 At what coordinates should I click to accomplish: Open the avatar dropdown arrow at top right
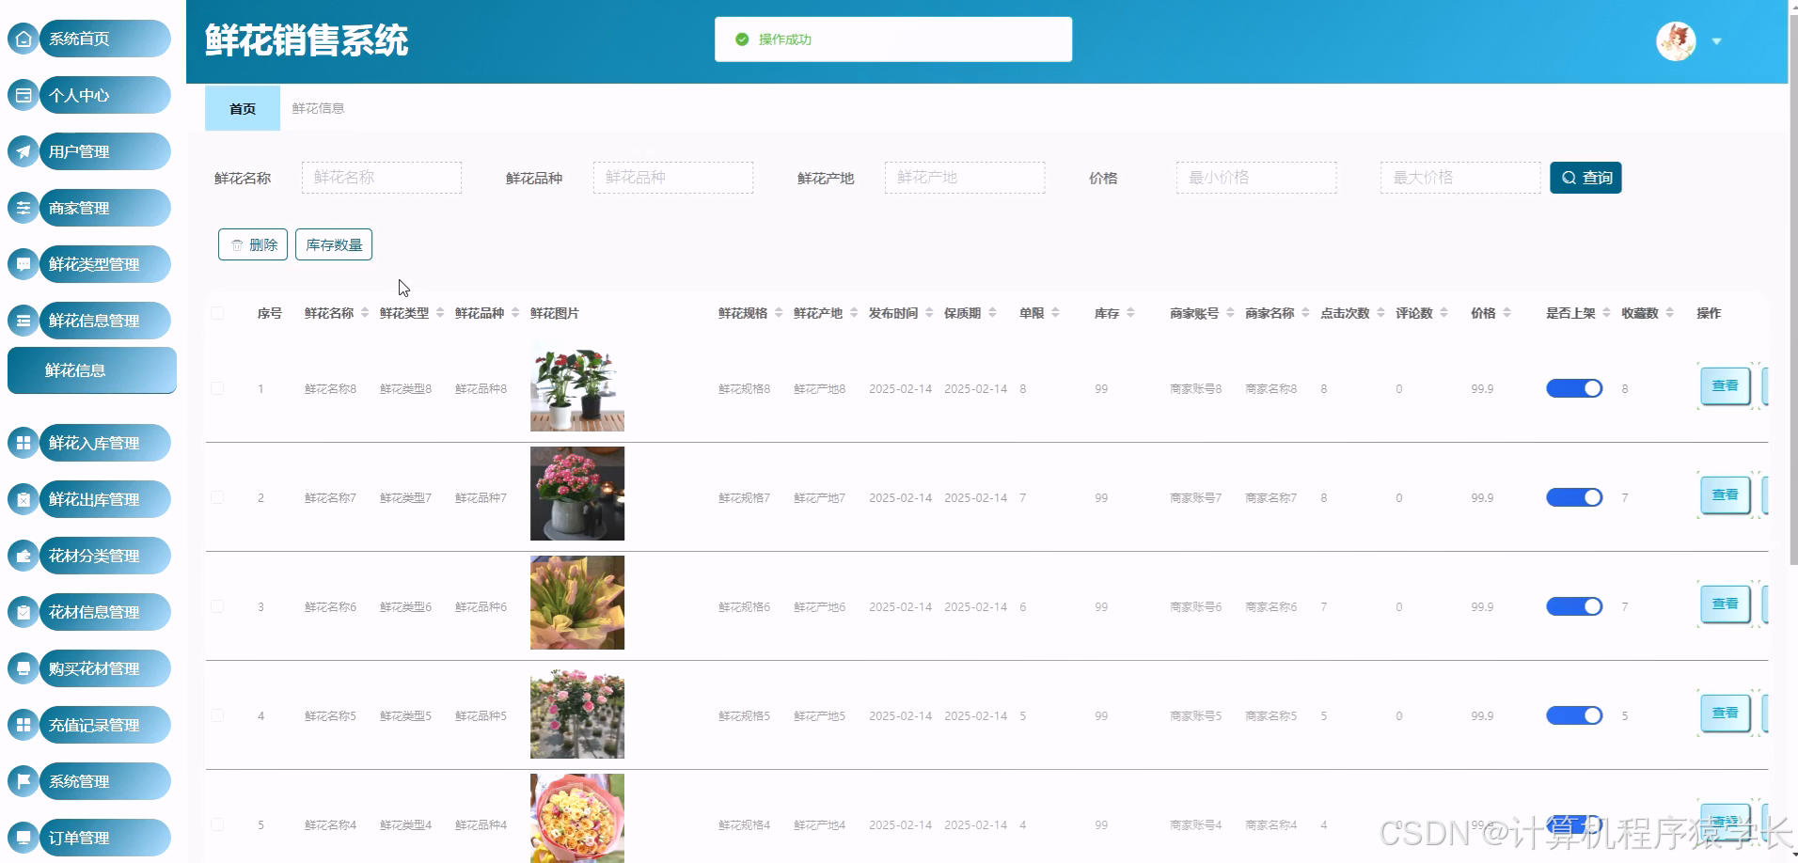[1718, 41]
